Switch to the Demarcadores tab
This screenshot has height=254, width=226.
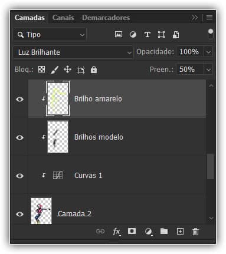click(106, 18)
